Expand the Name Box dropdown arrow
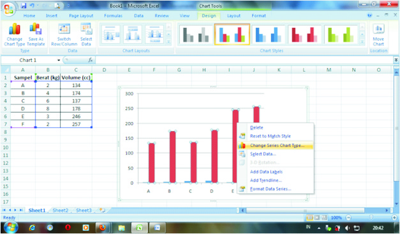The width and height of the screenshot is (400, 234). pyautogui.click(x=59, y=60)
